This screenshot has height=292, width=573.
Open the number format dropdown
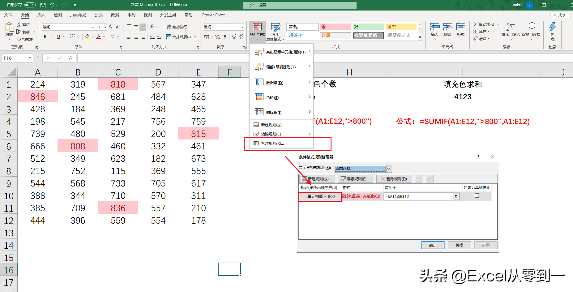coord(242,27)
